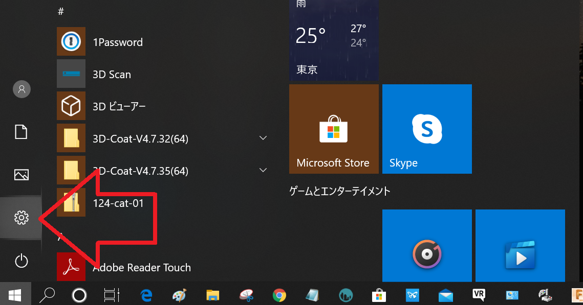The image size is (583, 305).
Task: Open the Documents folder icon
Action: pyautogui.click(x=21, y=132)
